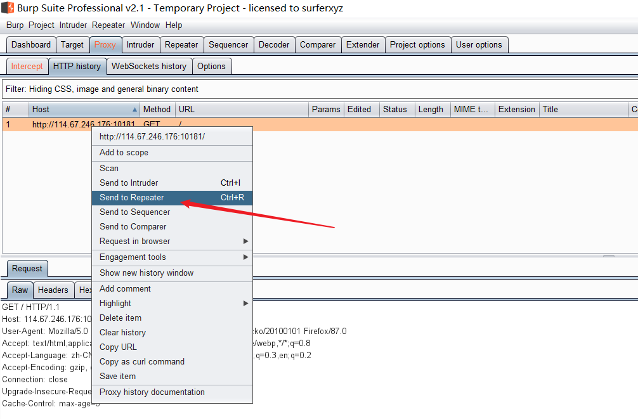Image resolution: width=638 pixels, height=419 pixels.
Task: Click the Burp Suite logo icon in title bar
Action: click(8, 8)
